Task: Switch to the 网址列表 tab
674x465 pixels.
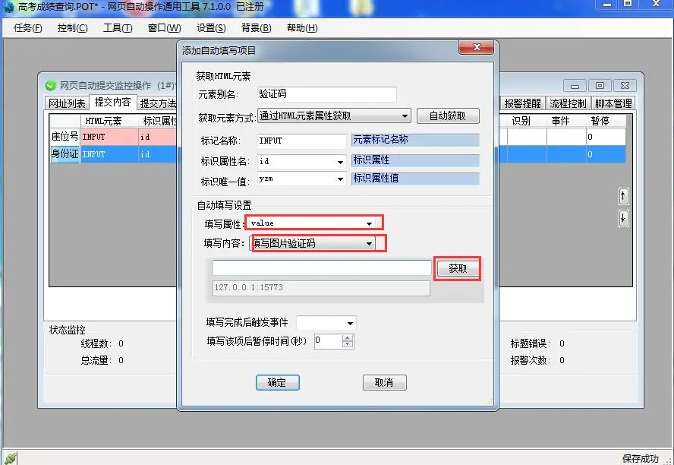Action: [x=67, y=103]
